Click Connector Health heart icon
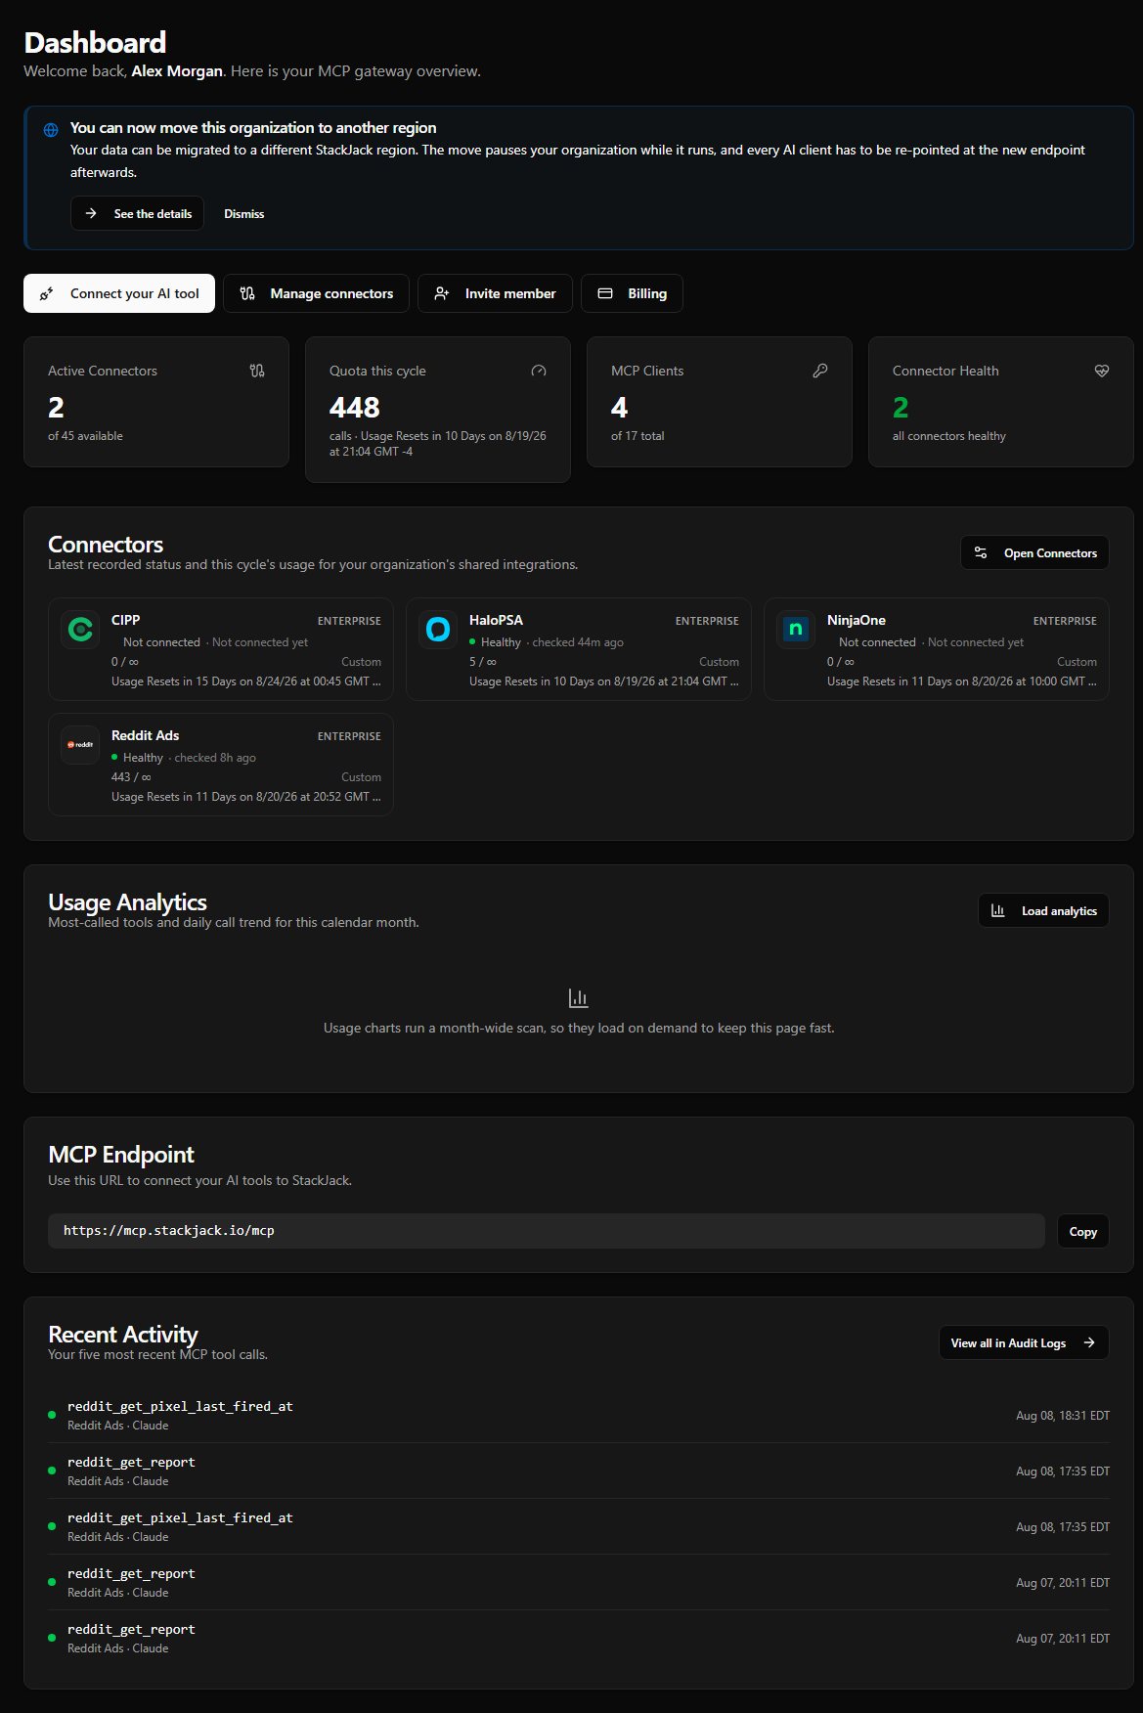This screenshot has width=1143, height=1713. [1102, 371]
